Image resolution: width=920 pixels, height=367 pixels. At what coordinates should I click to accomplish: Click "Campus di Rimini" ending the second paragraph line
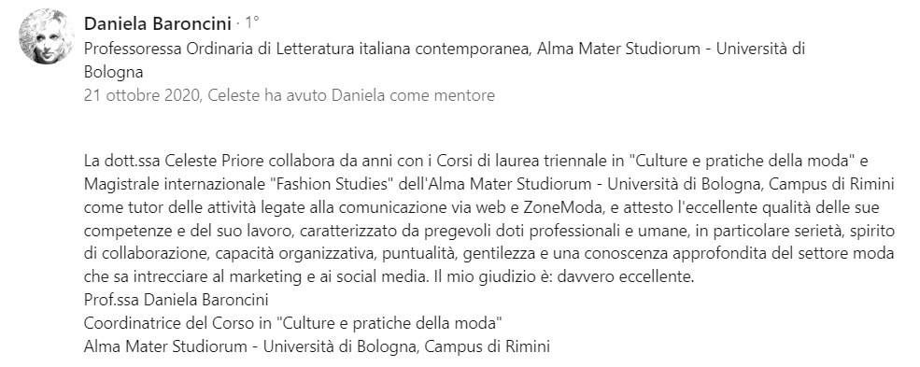(x=831, y=185)
